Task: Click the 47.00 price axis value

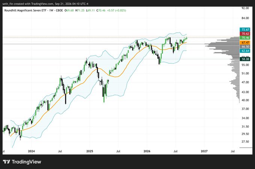Action: pyautogui.click(x=245, y=82)
